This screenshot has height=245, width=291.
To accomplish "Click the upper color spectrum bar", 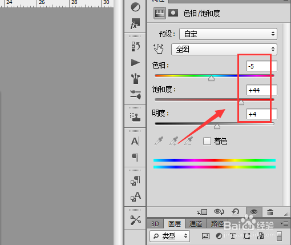I will (215, 160).
